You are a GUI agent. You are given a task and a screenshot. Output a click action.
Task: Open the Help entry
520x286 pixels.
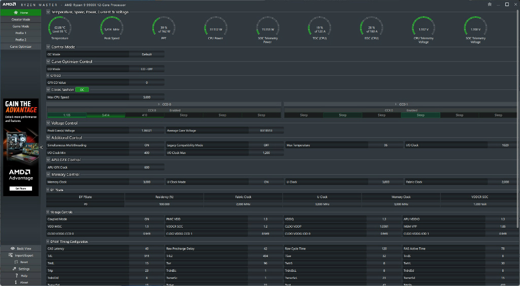pyautogui.click(x=20, y=276)
